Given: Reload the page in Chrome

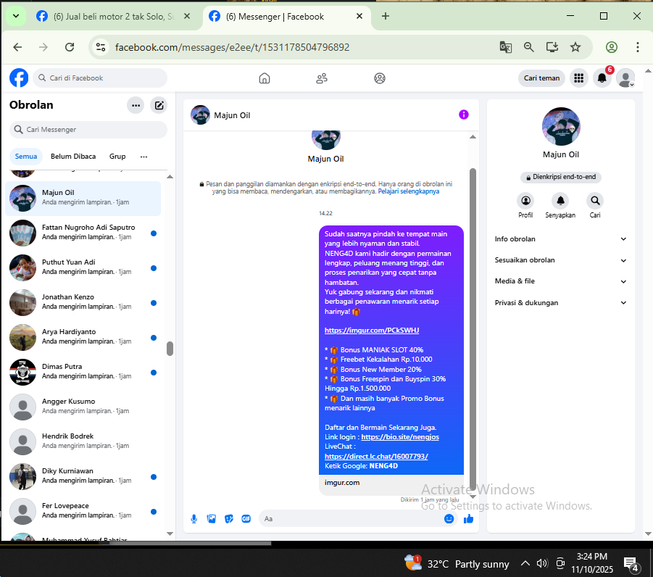Looking at the screenshot, I should pos(70,47).
